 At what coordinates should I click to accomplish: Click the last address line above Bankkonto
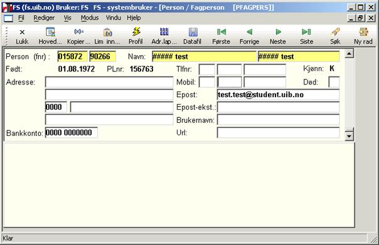click(x=109, y=120)
